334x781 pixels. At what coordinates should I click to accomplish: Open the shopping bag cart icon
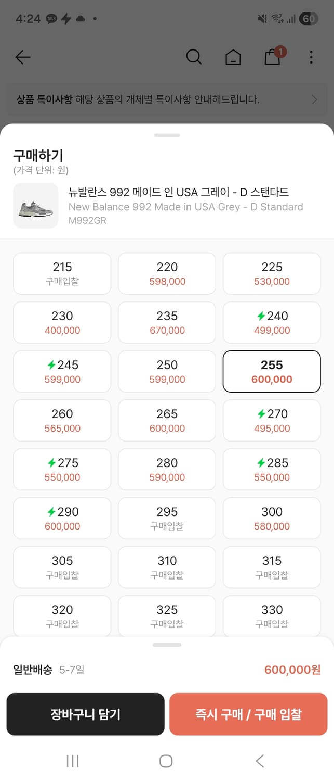pyautogui.click(x=273, y=57)
